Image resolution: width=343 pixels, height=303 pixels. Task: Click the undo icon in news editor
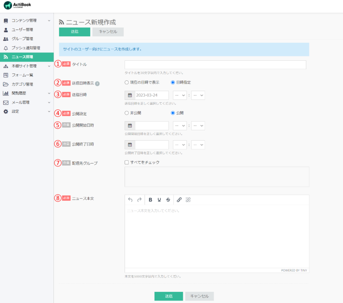(x=130, y=200)
